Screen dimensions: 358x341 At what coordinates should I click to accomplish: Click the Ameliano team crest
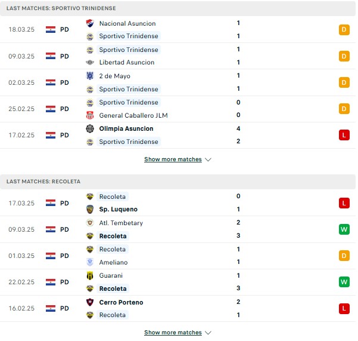click(90, 262)
